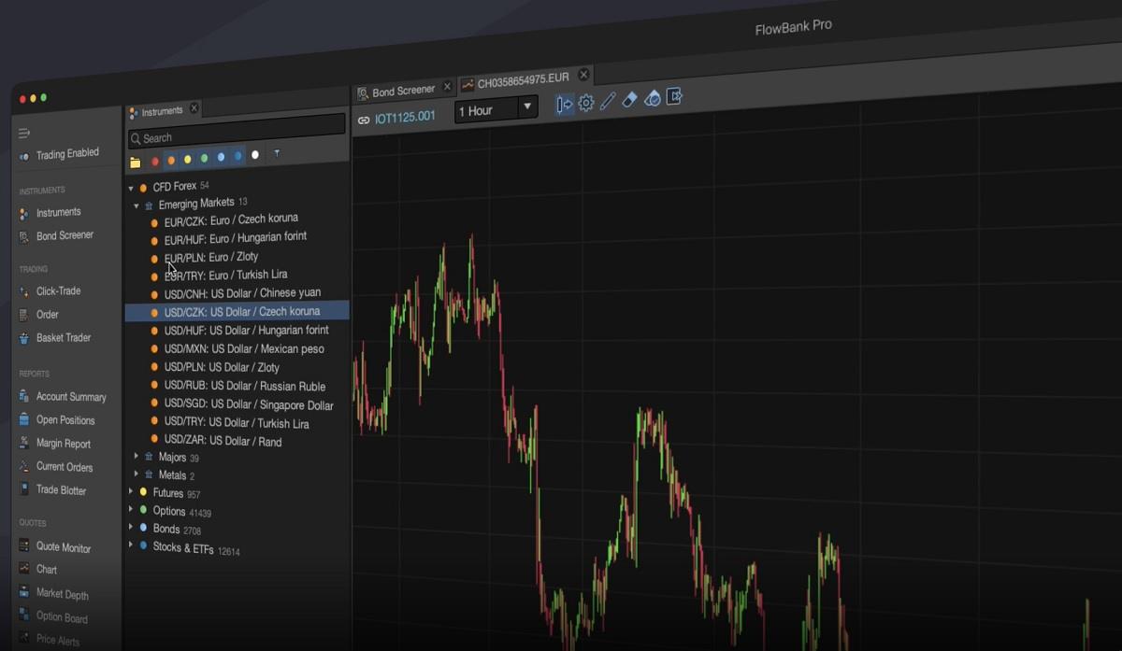Toggle the red asset-class filter dot
The width and height of the screenshot is (1122, 651).
(x=155, y=162)
